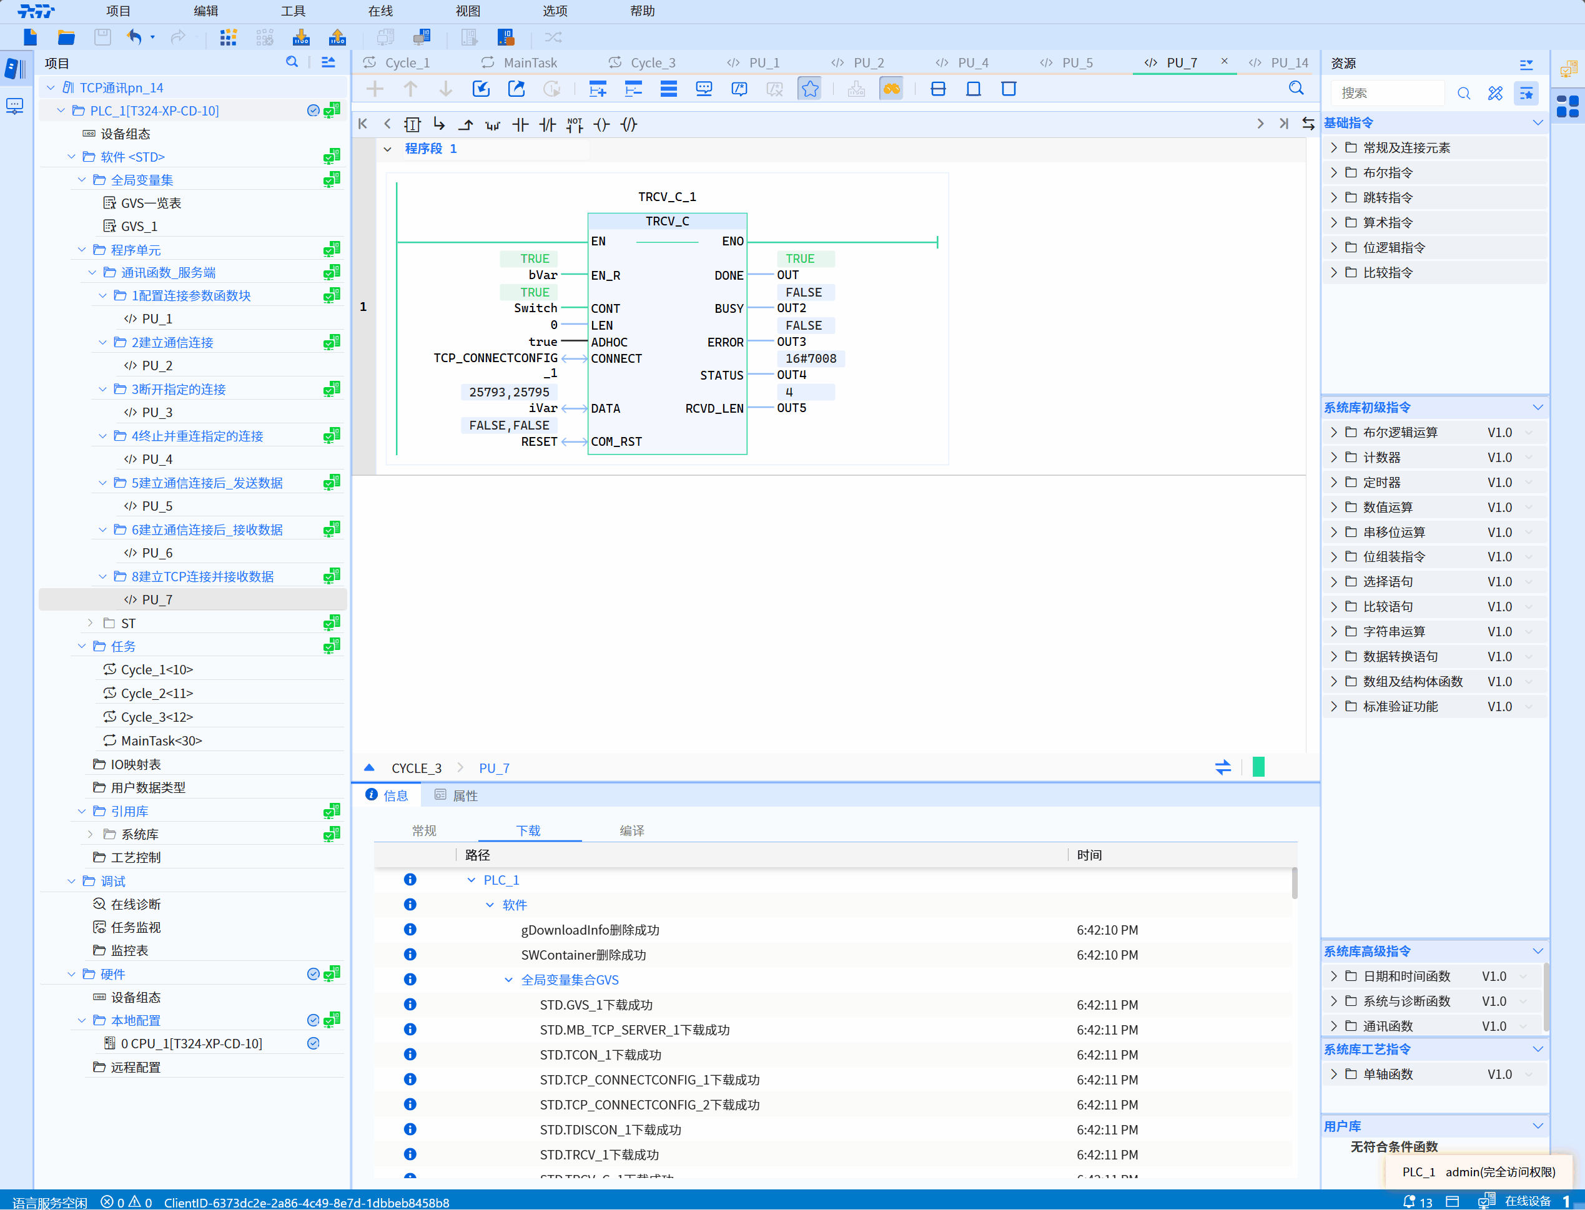Viewport: 1585px width, 1210px height.
Task: Expand the ST folder in project tree
Action: (x=90, y=623)
